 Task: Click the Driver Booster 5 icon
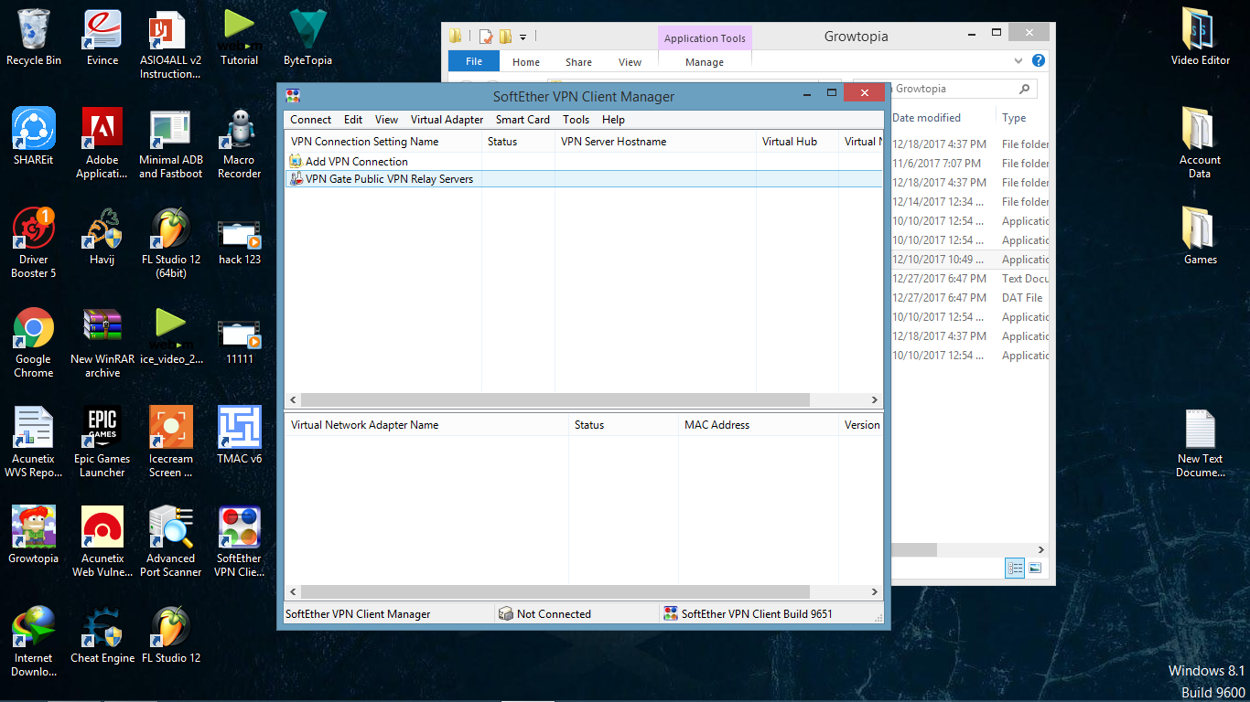34,243
